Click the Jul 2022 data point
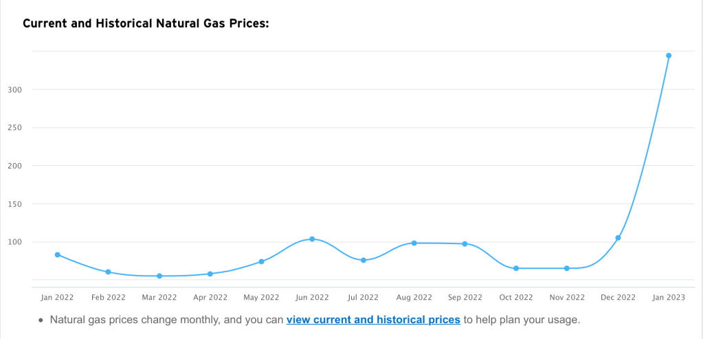This screenshot has width=703, height=339. [x=363, y=260]
